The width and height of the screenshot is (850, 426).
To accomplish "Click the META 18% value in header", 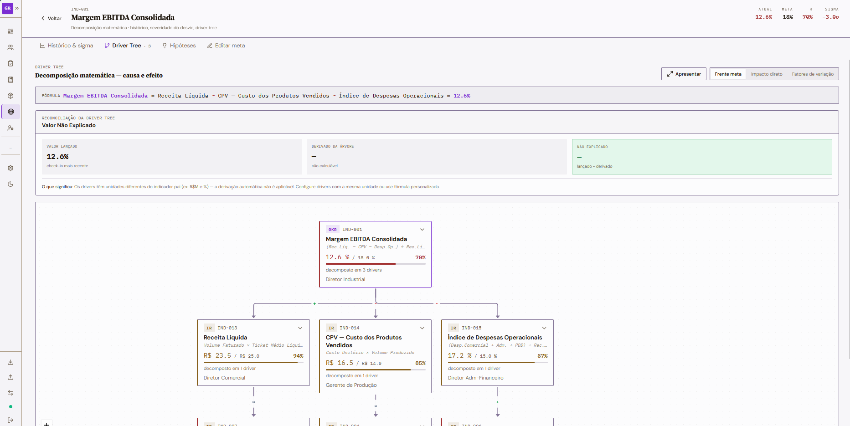I will [x=788, y=17].
